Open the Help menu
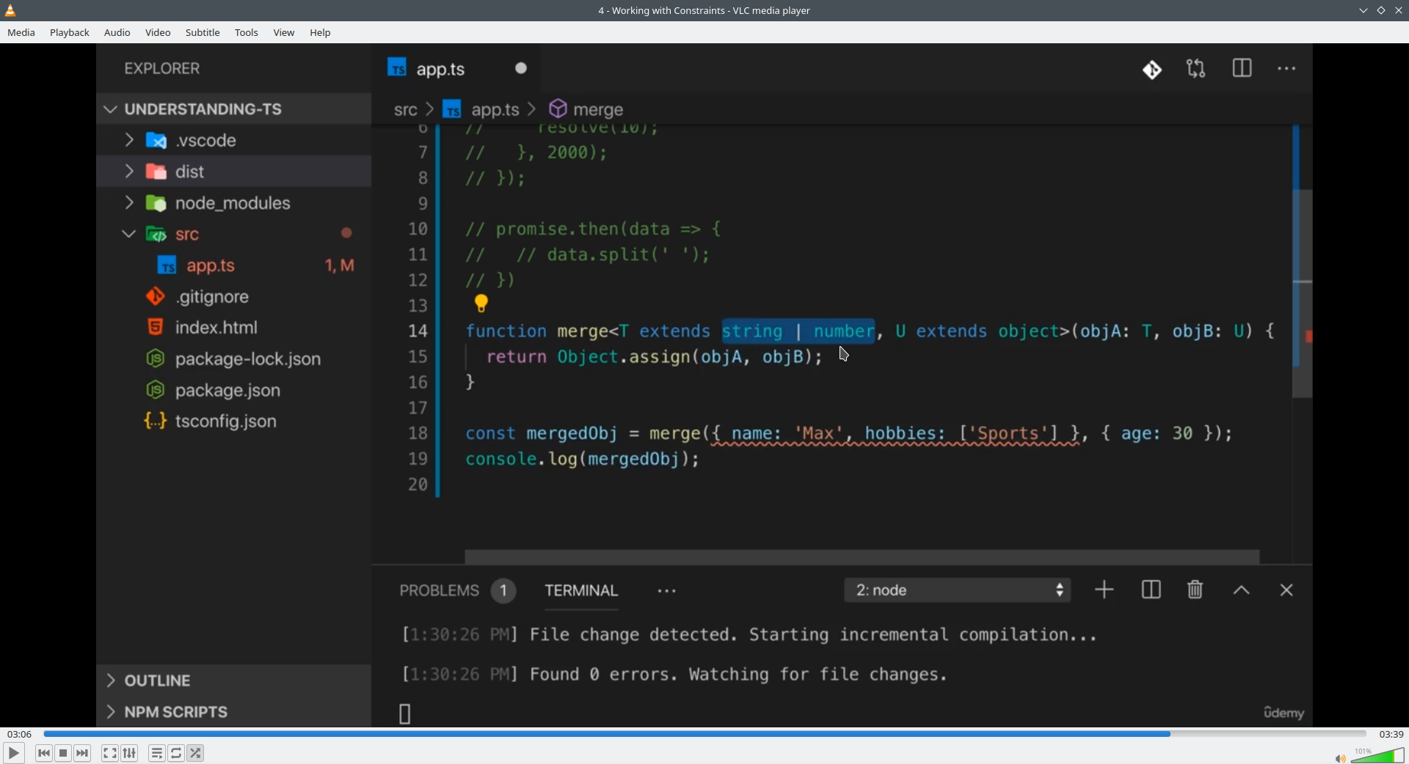1409x764 pixels. click(321, 33)
